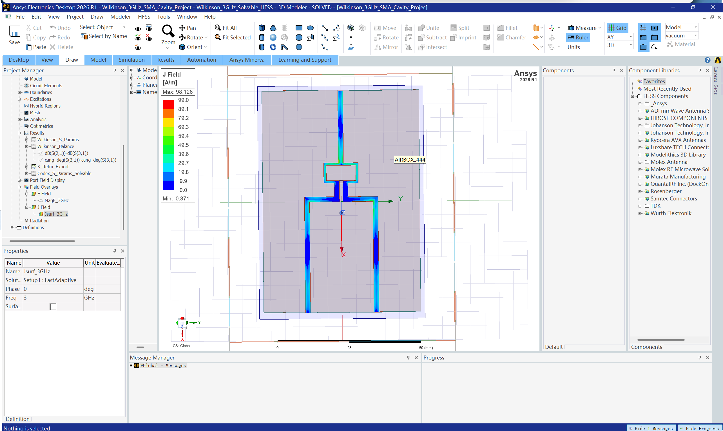723x431 pixels.
Task: Toggle the Surface checkbox in Properties
Action: [53, 307]
